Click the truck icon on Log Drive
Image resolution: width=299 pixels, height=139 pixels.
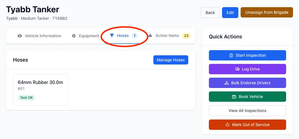click(237, 69)
